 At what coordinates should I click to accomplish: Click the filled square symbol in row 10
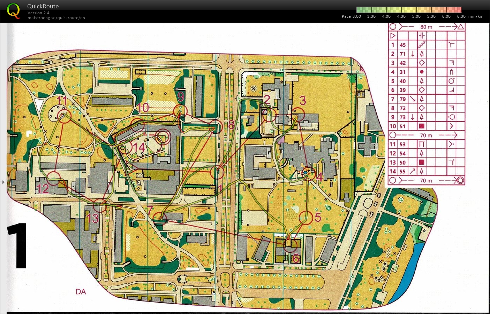point(422,126)
